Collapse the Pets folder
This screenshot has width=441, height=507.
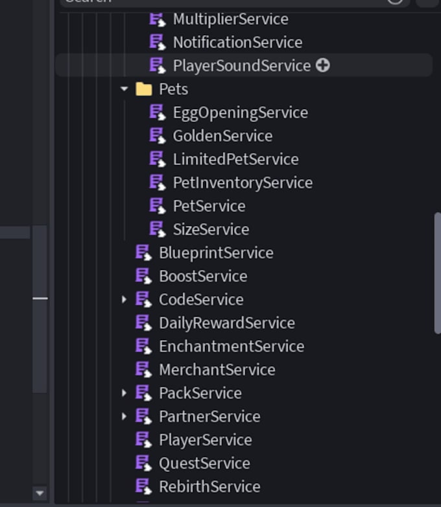point(124,88)
